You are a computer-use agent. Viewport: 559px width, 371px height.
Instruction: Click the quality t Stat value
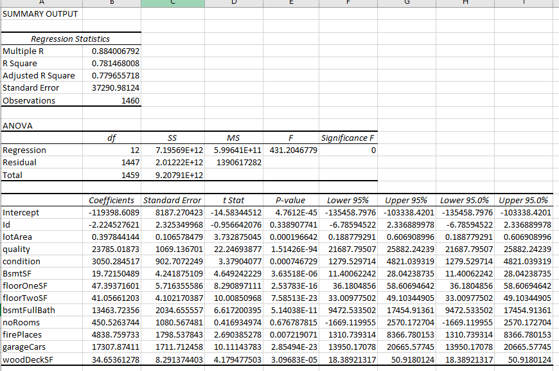[233, 249]
